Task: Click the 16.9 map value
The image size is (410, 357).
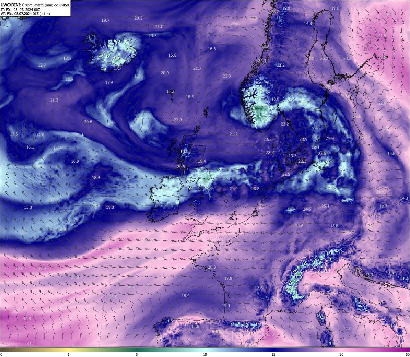Action: [75, 161]
